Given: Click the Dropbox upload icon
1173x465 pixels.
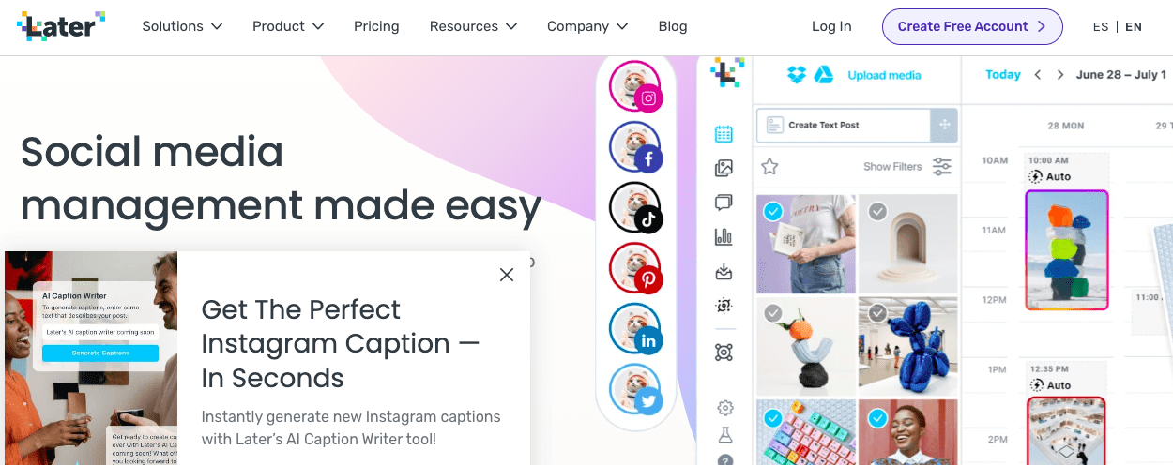Looking at the screenshot, I should (x=797, y=75).
